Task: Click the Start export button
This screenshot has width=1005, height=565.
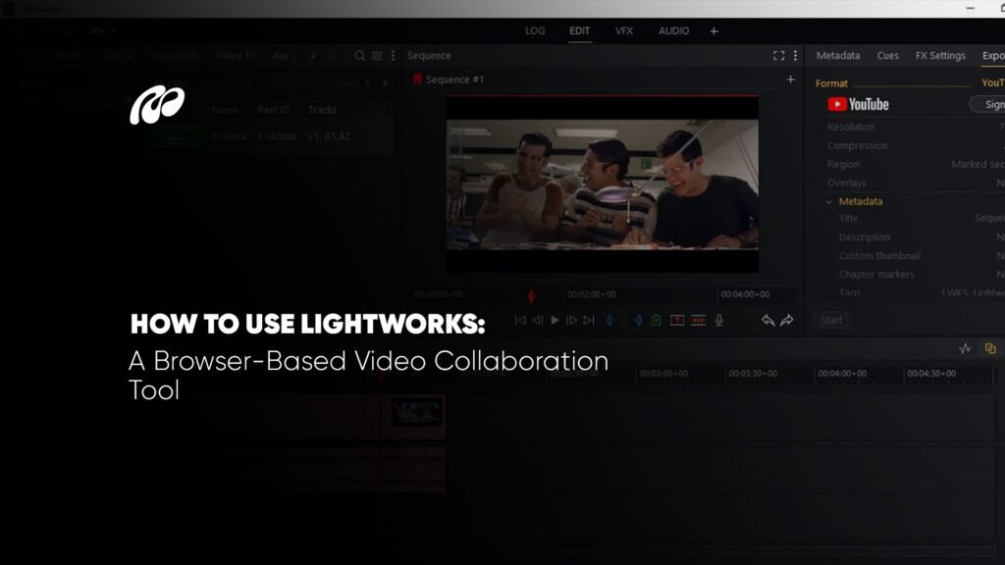Action: [831, 320]
